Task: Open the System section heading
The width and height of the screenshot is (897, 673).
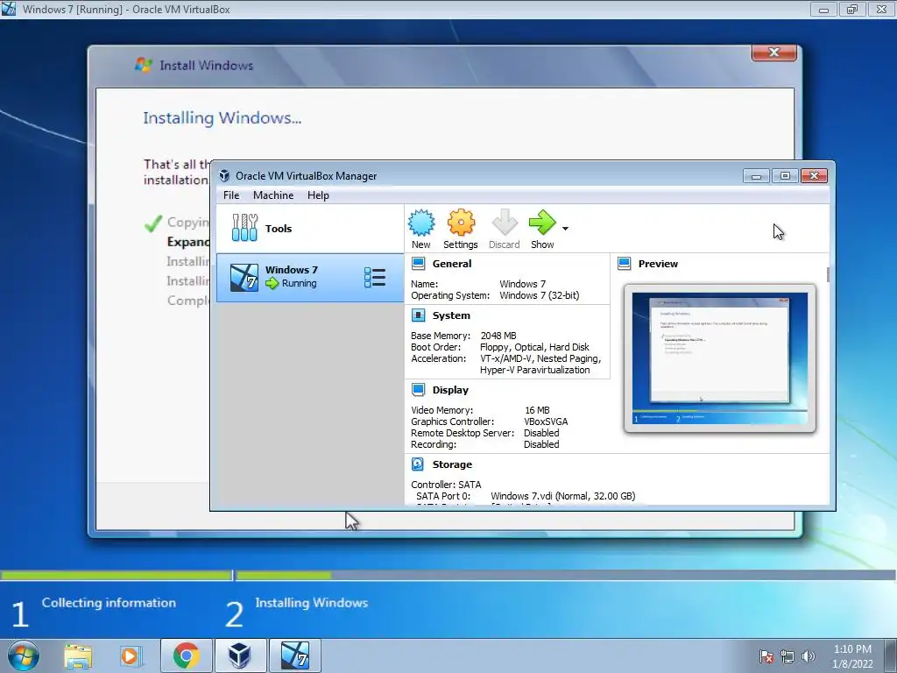Action: click(x=451, y=315)
